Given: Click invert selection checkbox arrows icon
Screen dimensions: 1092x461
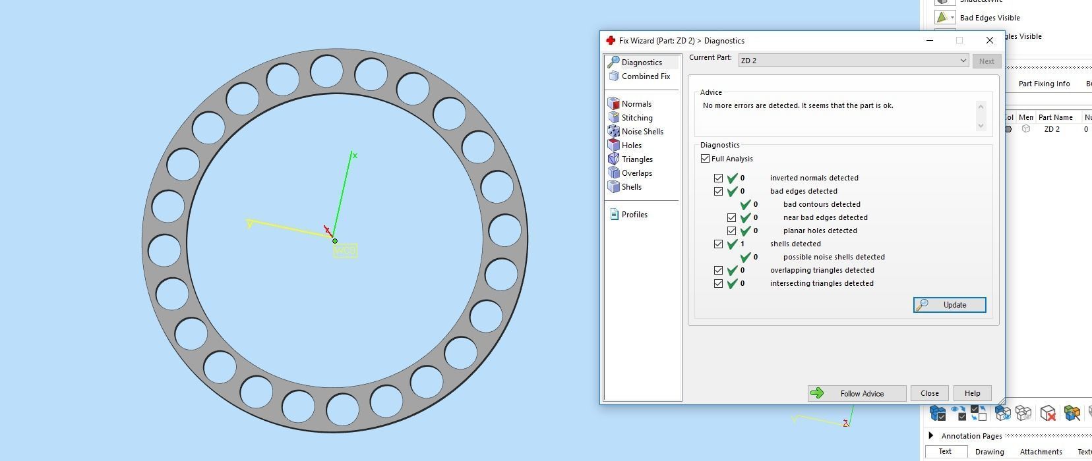Looking at the screenshot, I should [x=979, y=413].
